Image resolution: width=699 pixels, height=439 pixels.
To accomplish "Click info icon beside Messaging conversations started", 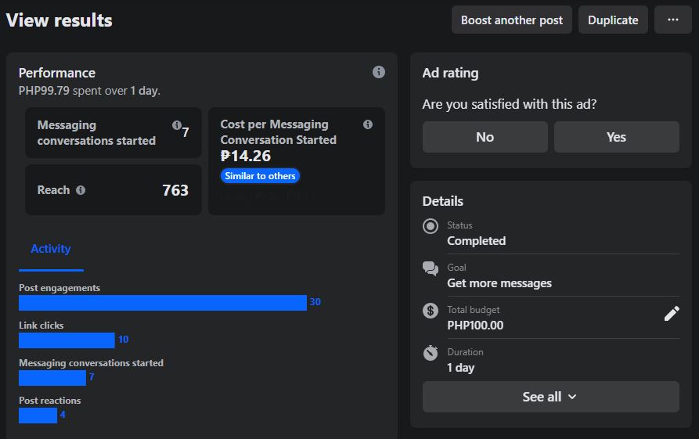I will [x=177, y=125].
